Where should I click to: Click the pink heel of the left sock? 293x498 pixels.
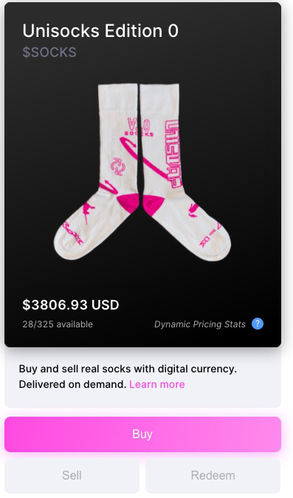[128, 202]
